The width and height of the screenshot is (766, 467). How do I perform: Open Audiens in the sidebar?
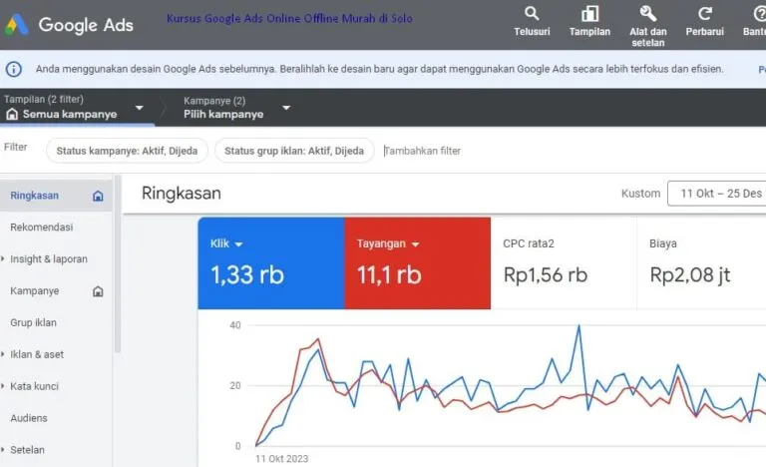click(29, 418)
